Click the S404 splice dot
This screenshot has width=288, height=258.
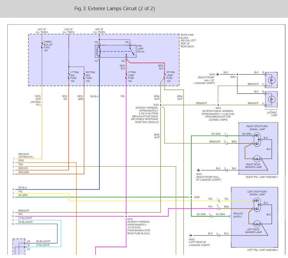[x=218, y=105]
